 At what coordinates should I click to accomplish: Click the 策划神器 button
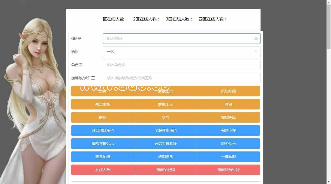[228, 91]
